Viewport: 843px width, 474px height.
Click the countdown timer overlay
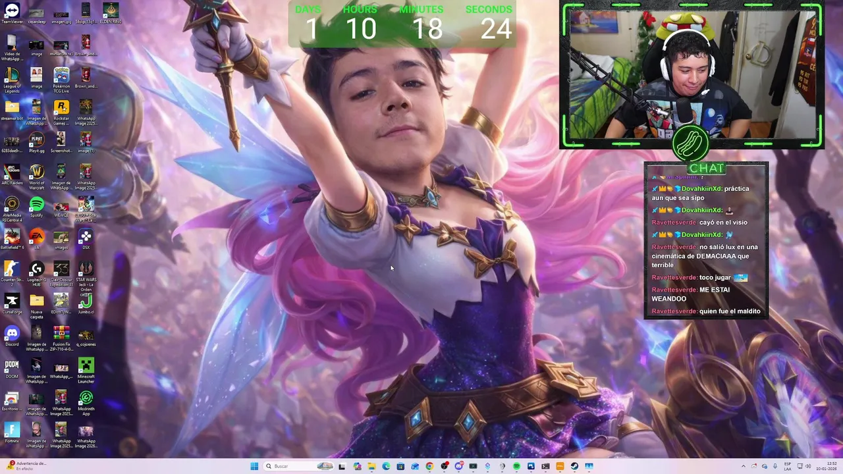(402, 24)
